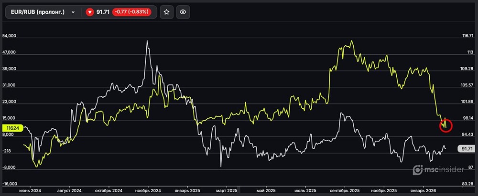Click the left axis value 15,000
This screenshot has height=196, width=478.
[x=9, y=118]
